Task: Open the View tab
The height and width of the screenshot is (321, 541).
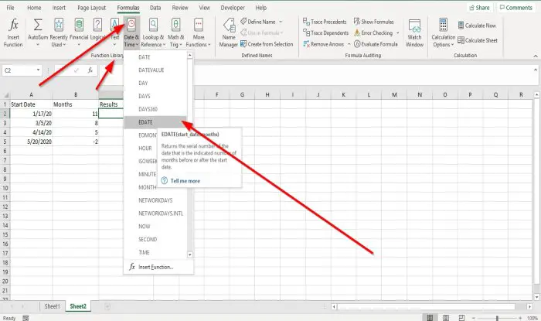Action: (204, 8)
